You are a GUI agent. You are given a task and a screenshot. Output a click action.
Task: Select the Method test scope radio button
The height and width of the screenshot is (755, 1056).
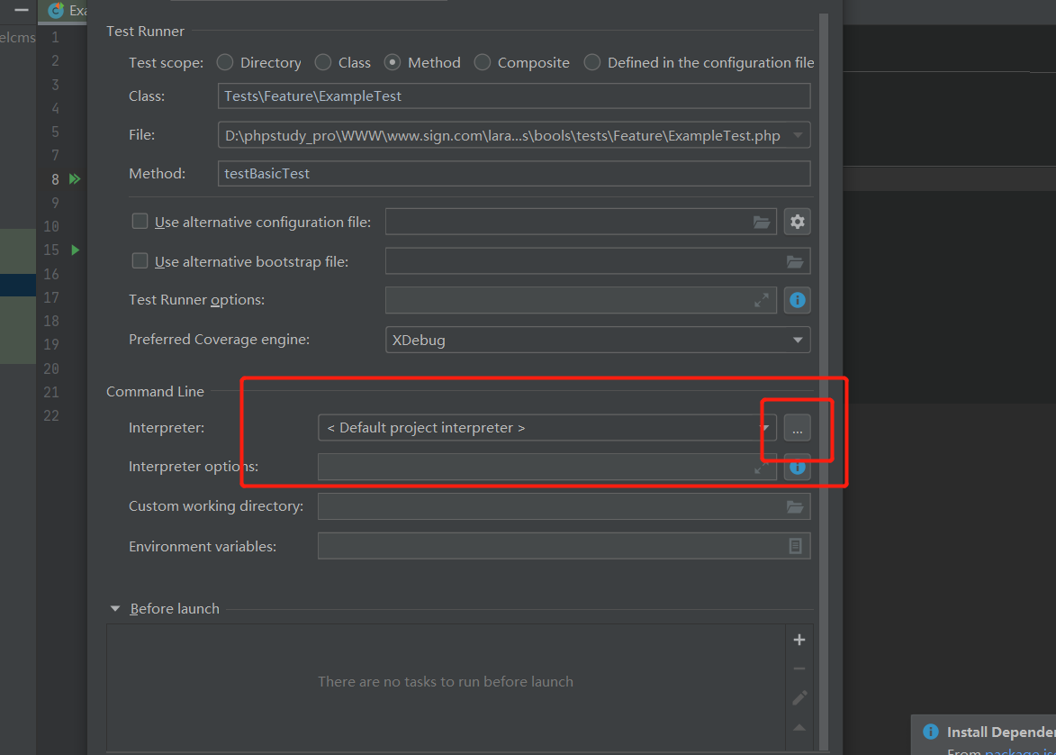click(393, 63)
